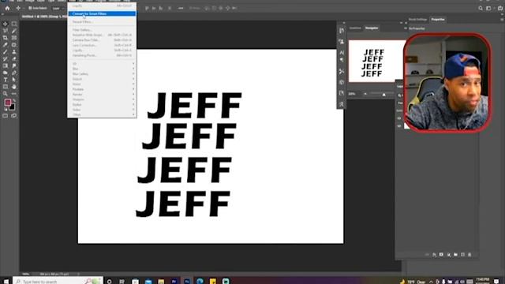
Task: Open Filter Gallery menu item
Action: [x=103, y=30]
